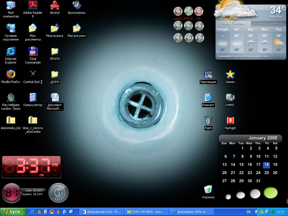Click the Mozilla widget button
288x216 pixels.
(x=188, y=11)
